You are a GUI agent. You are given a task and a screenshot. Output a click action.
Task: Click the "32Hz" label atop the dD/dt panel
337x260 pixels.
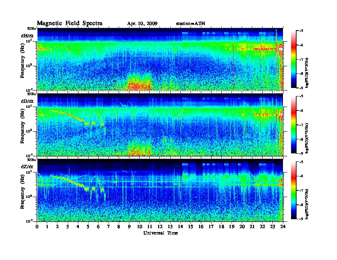coord(31,94)
